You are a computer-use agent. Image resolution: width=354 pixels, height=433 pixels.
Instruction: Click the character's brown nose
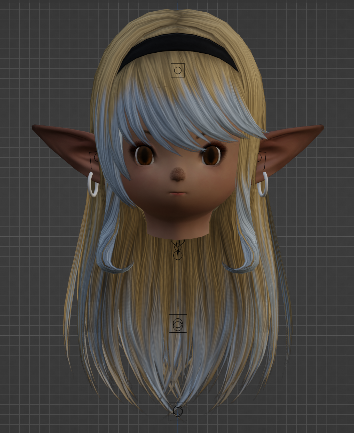(177, 174)
